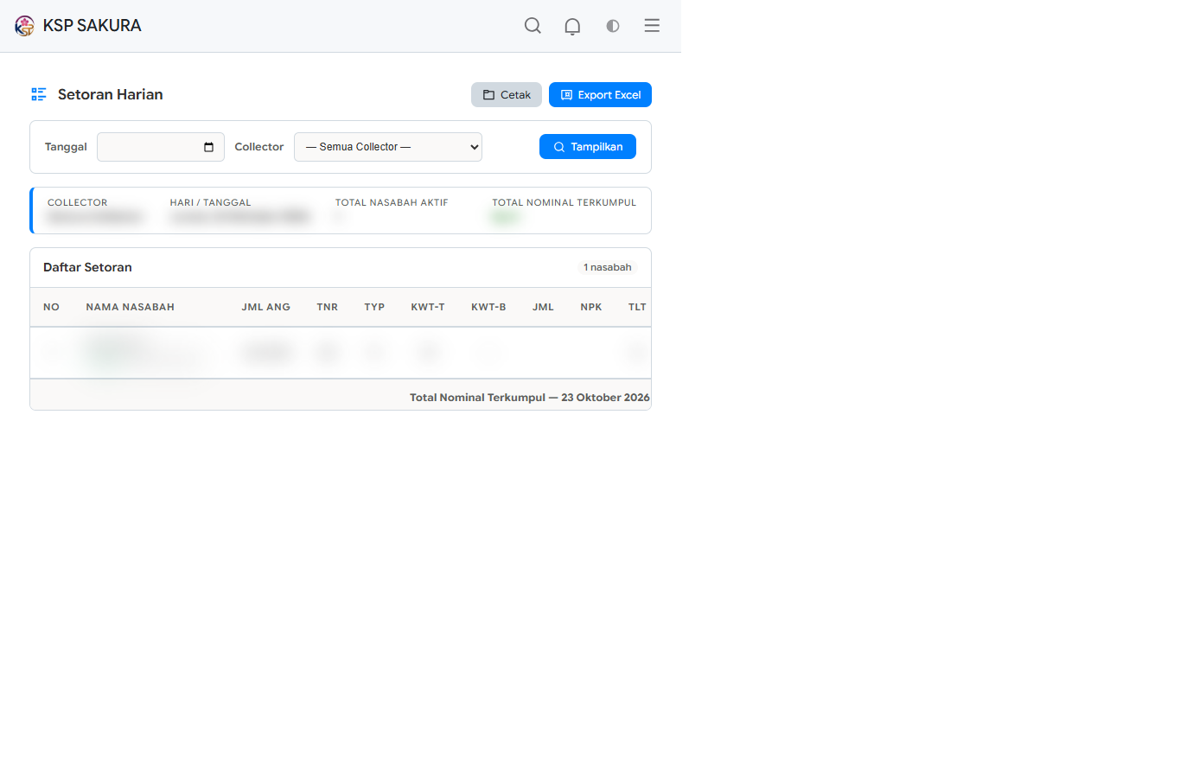Click the TLT column header
The image size is (1180, 778).
[x=637, y=307]
